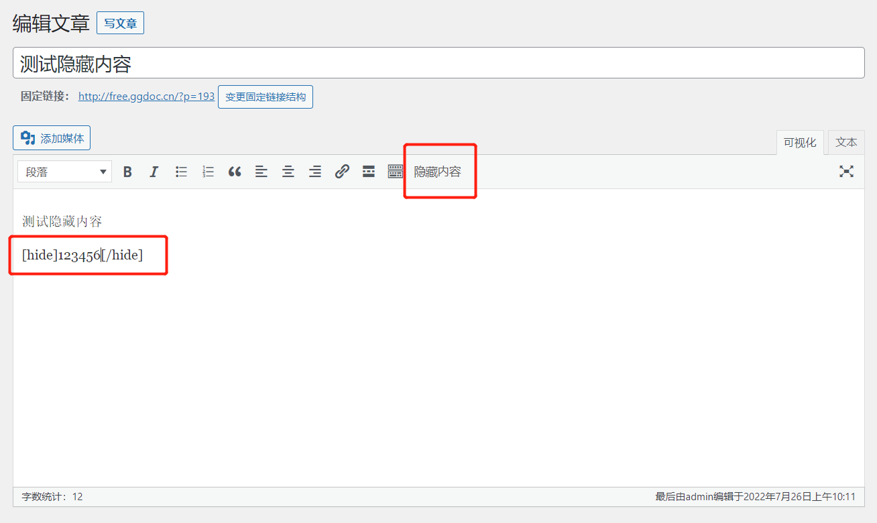Screen dimensions: 877x523
Task: Toggle bold formatting
Action: click(x=127, y=172)
